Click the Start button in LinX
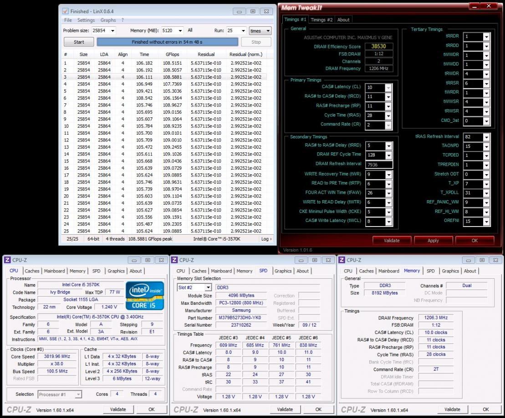 pyautogui.click(x=79, y=42)
